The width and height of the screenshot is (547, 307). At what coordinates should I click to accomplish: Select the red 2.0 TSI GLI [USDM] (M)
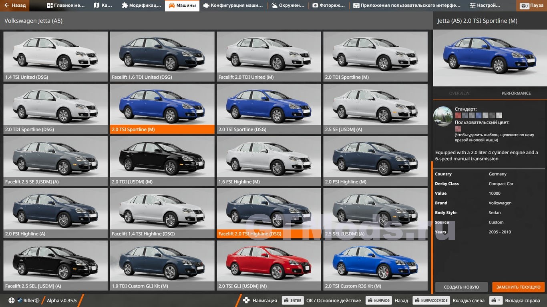click(x=269, y=265)
